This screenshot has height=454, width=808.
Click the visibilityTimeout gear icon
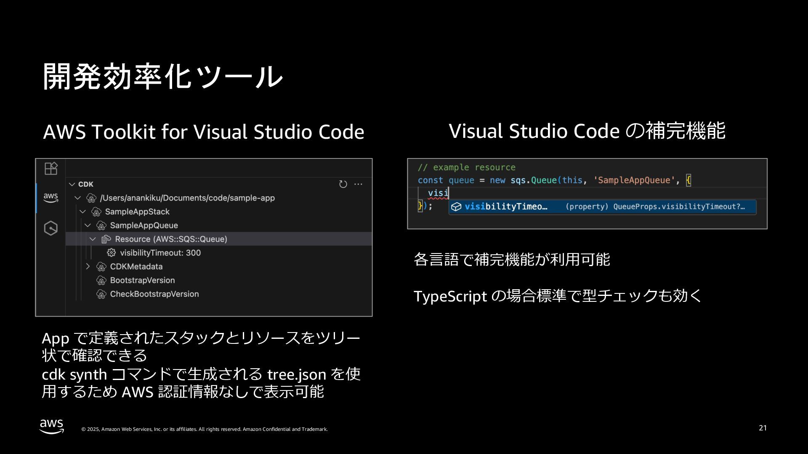(x=112, y=253)
